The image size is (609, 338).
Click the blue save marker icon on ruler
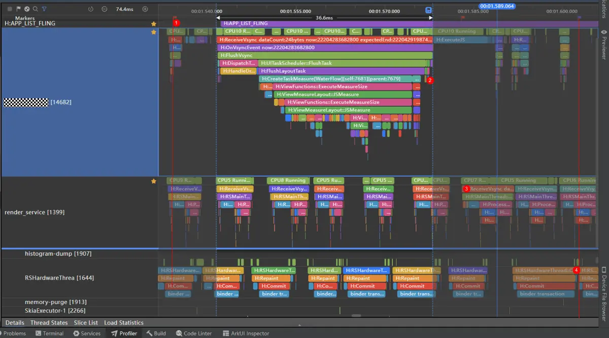(428, 11)
